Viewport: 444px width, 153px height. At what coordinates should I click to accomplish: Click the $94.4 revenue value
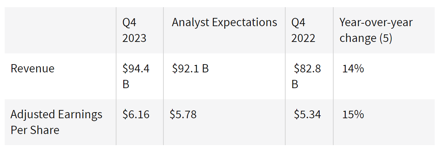(136, 68)
